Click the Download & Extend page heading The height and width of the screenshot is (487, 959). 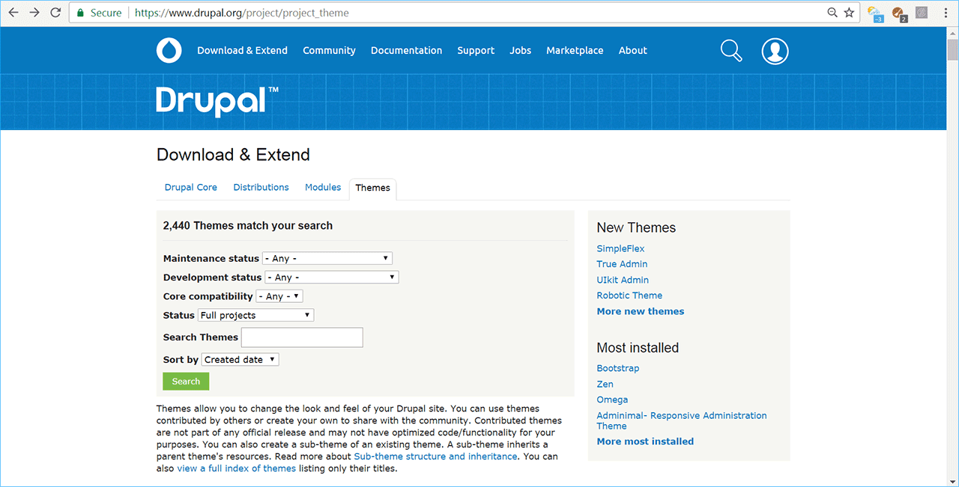233,155
